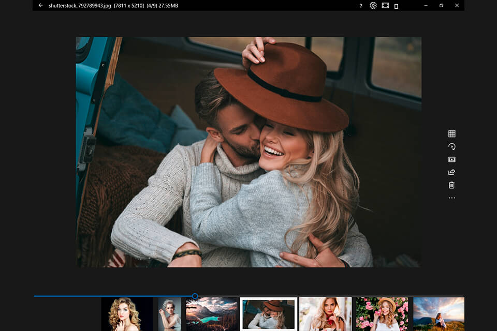497x331 pixels.
Task: Delete the current photo
Action: click(x=451, y=185)
